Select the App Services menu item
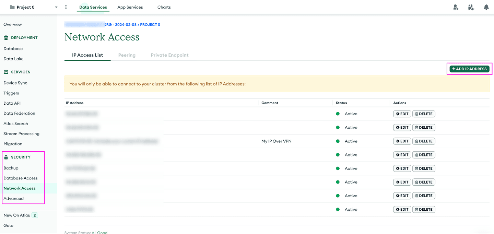494x234 pixels. [130, 7]
